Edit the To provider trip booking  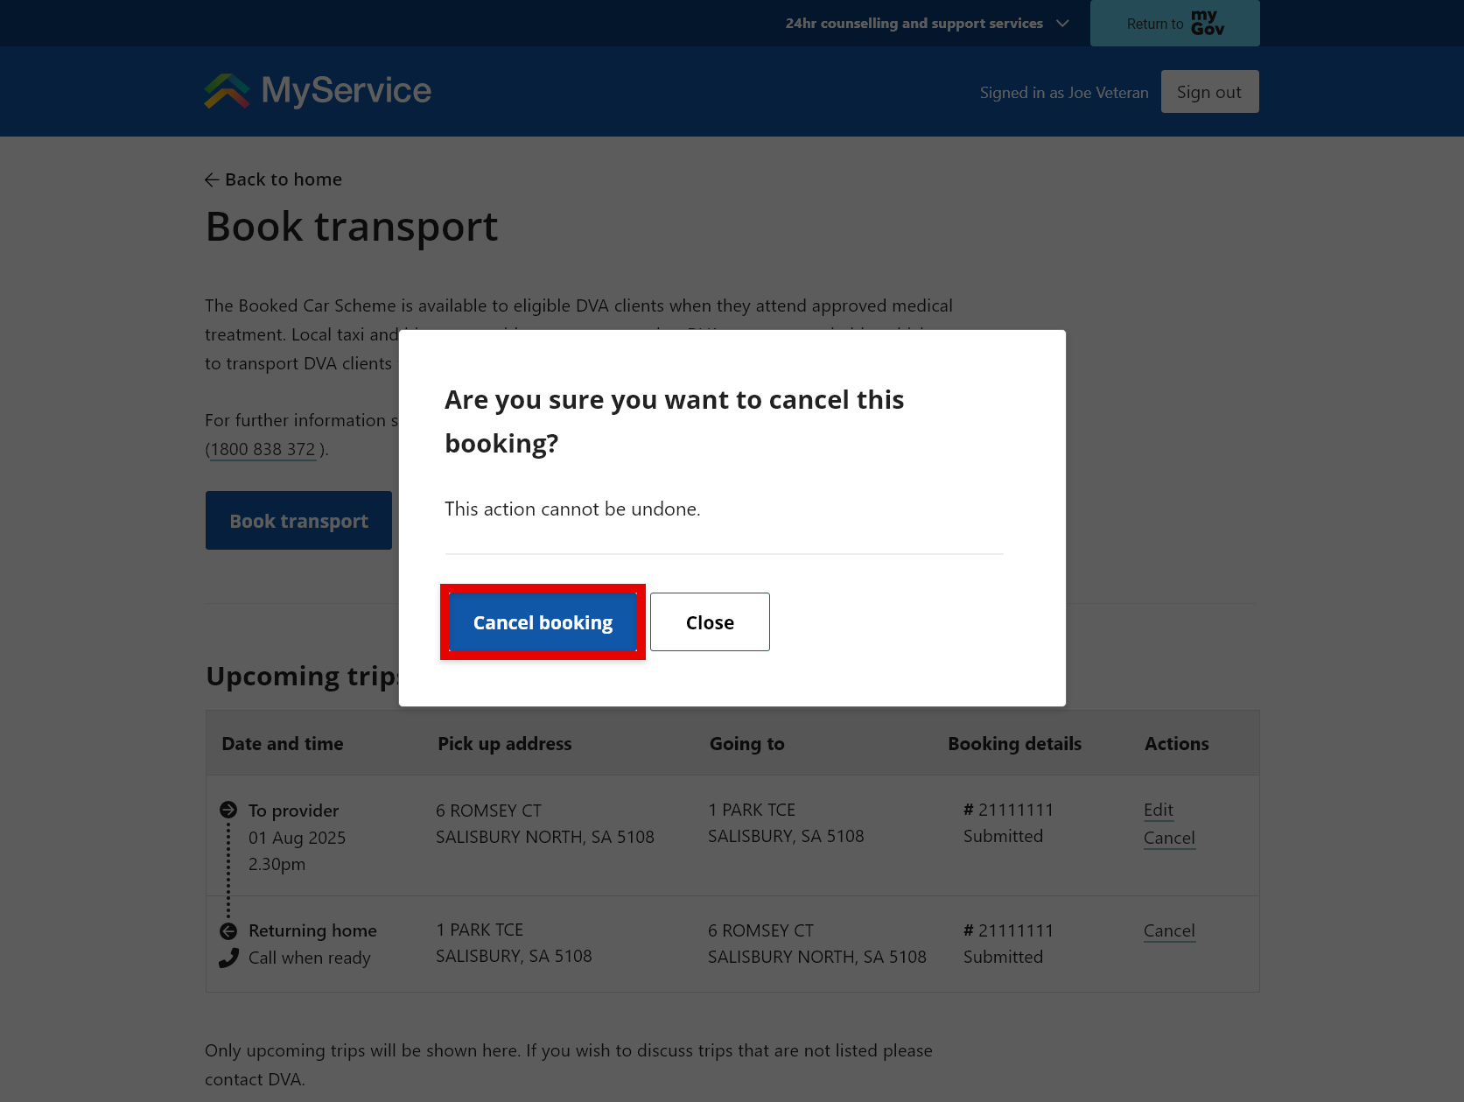(x=1158, y=810)
